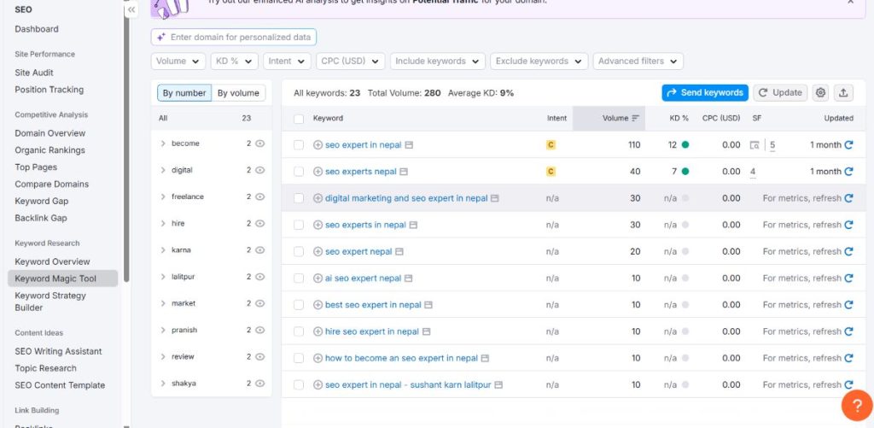
Task: Add seo expert in nepal via plus icon
Action: [x=318, y=145]
